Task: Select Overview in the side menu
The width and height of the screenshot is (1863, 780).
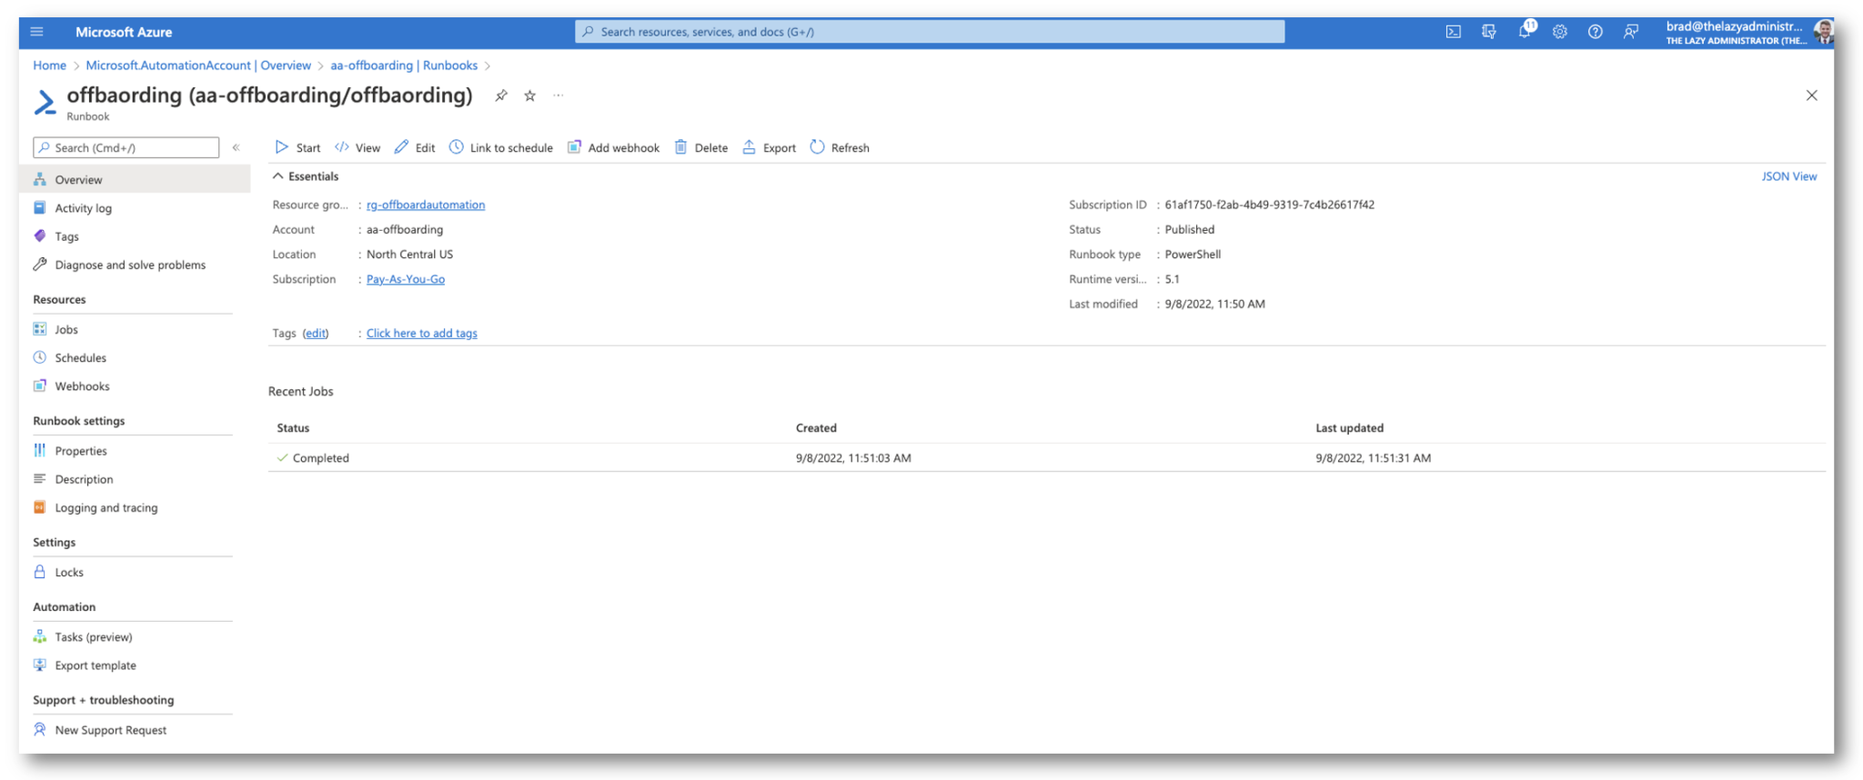Action: tap(135, 179)
